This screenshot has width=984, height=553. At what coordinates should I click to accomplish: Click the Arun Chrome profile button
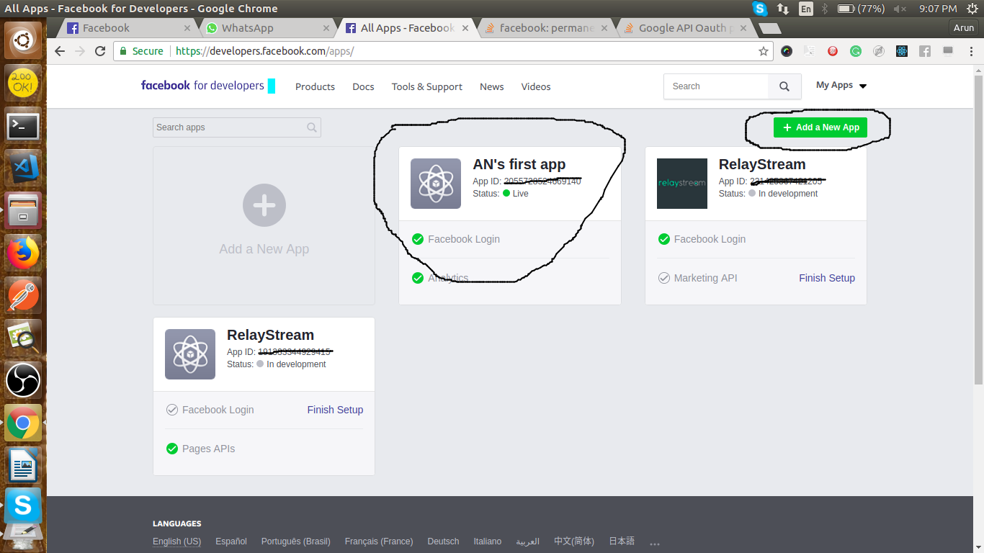[x=963, y=28]
